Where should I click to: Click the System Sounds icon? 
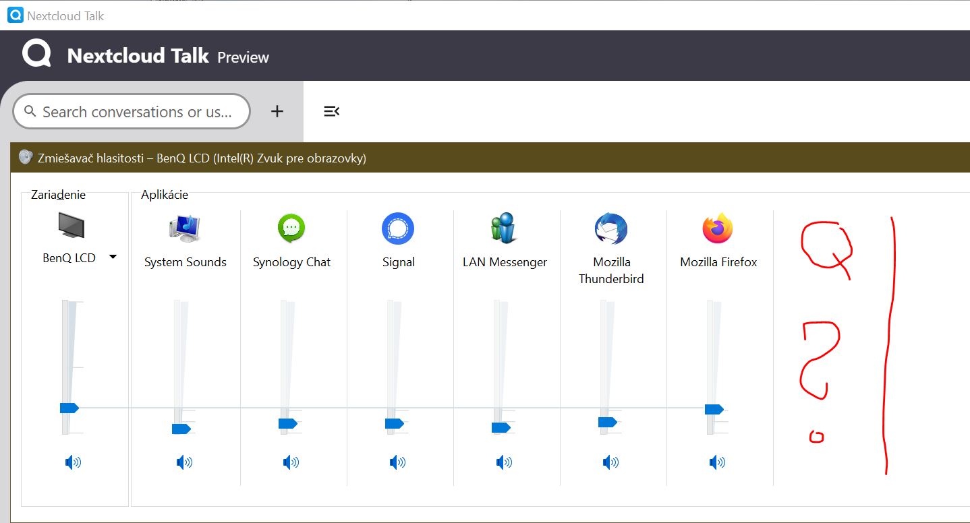(185, 228)
